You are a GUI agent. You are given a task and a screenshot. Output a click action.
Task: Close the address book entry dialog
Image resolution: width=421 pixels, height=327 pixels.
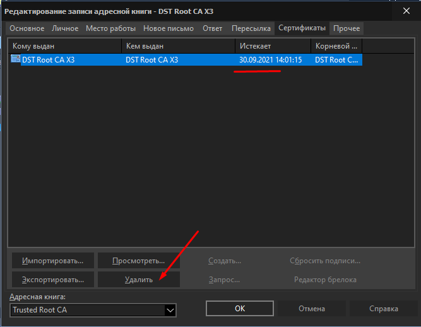tap(406, 11)
